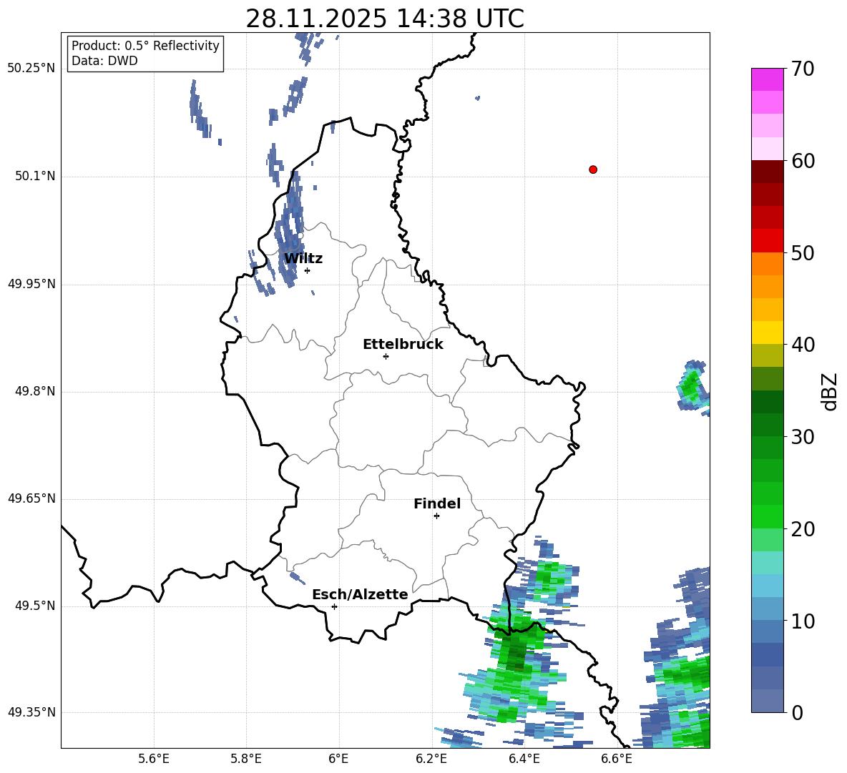
Task: Click the Findel city label
Action: [437, 503]
